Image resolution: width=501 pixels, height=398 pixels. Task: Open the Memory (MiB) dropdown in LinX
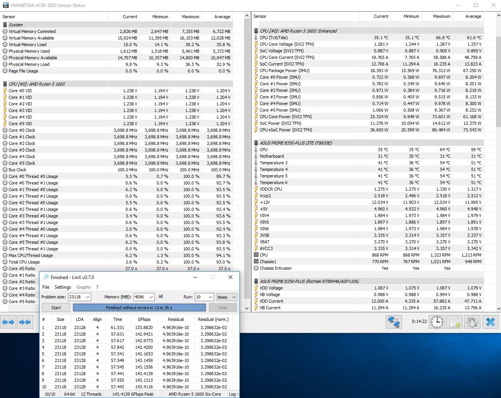pyautogui.click(x=151, y=297)
